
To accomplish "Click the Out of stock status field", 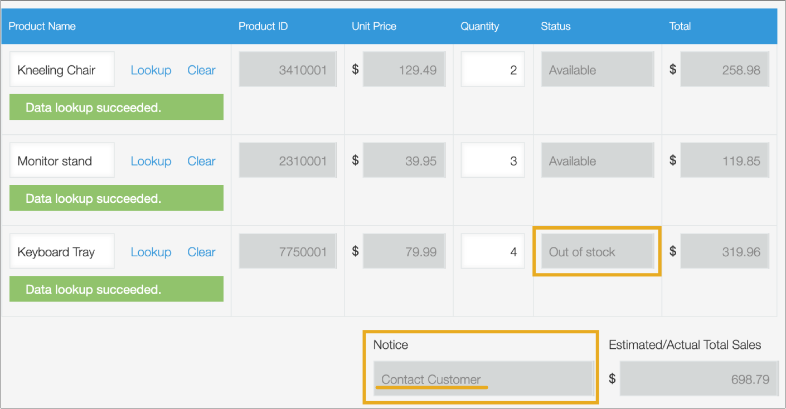I will coord(597,251).
